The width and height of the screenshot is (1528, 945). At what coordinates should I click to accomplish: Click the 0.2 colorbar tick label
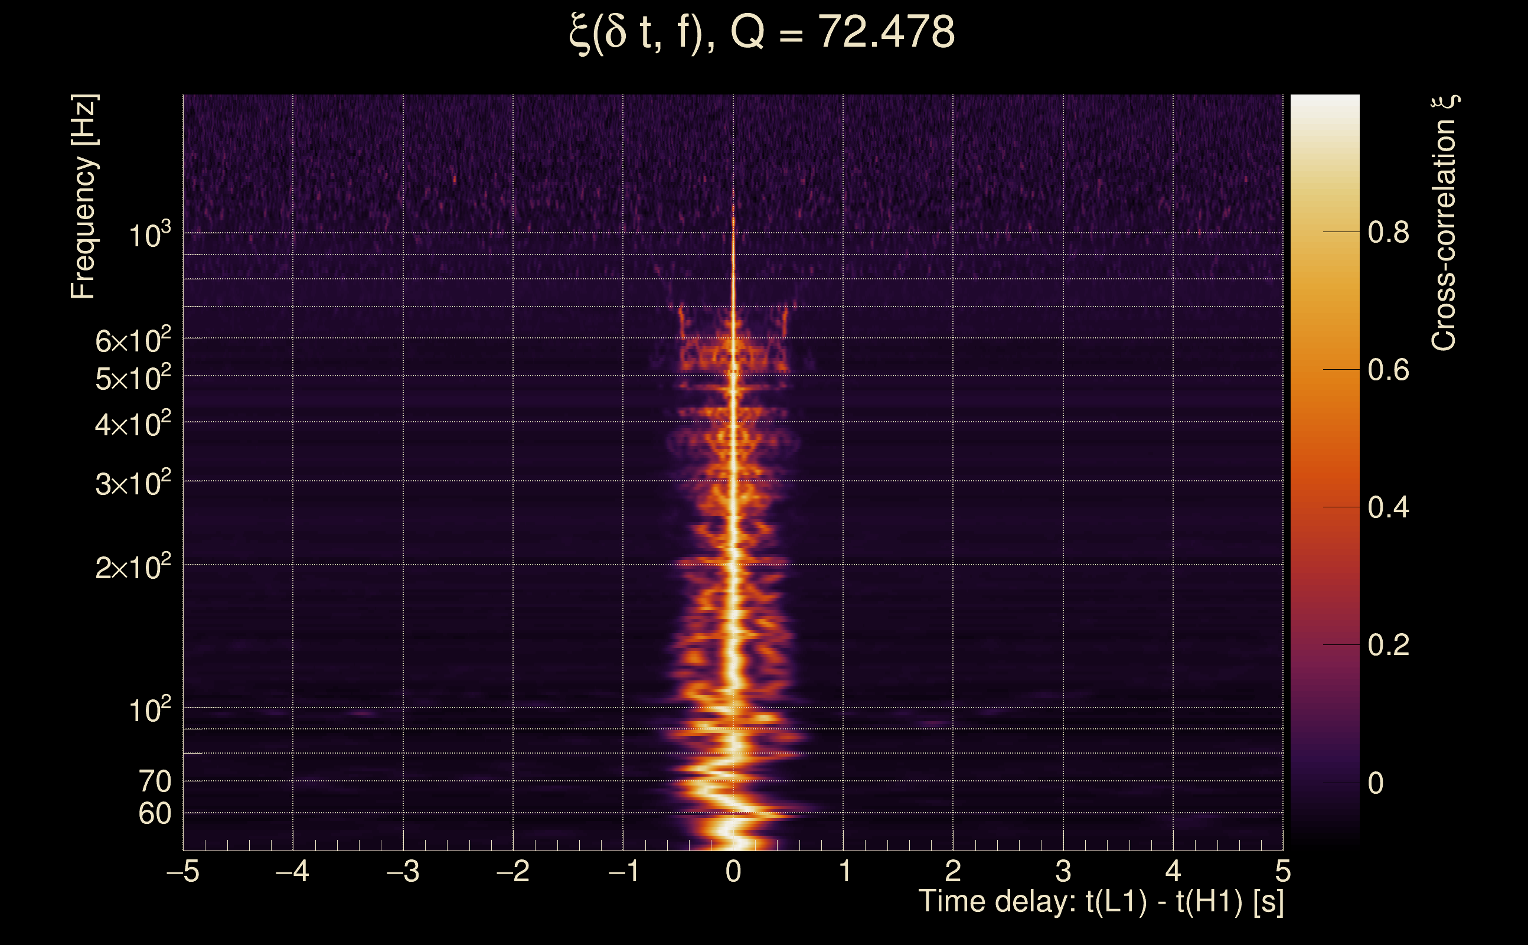pos(1388,645)
